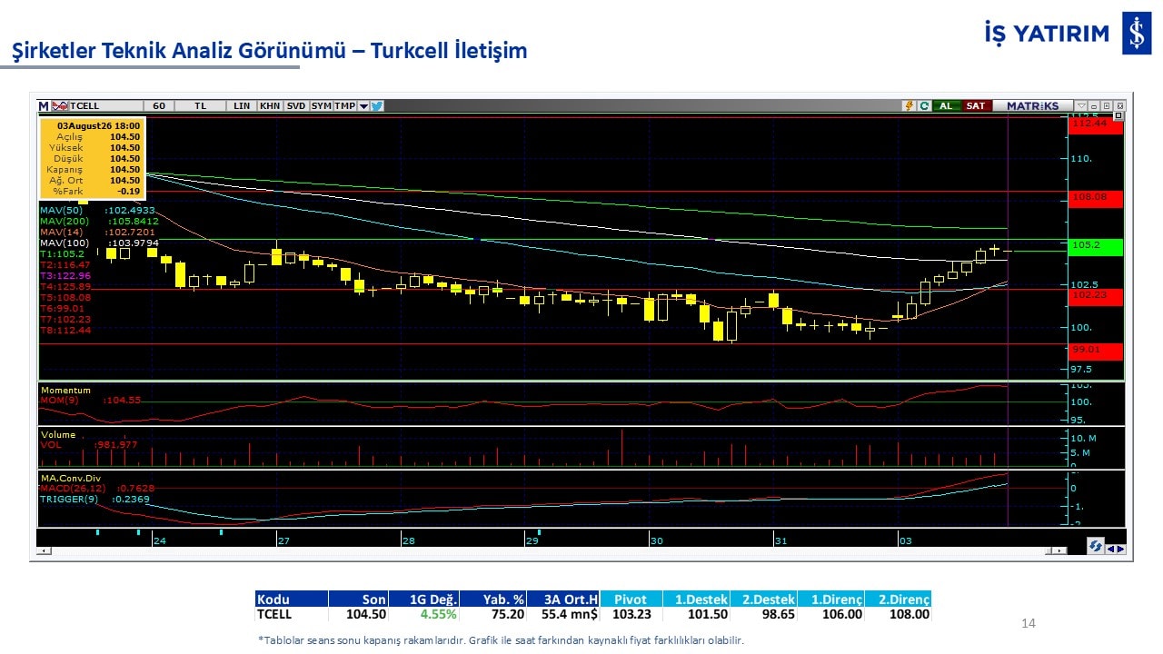Click the SVD toolbar button
The width and height of the screenshot is (1163, 654).
[296, 105]
